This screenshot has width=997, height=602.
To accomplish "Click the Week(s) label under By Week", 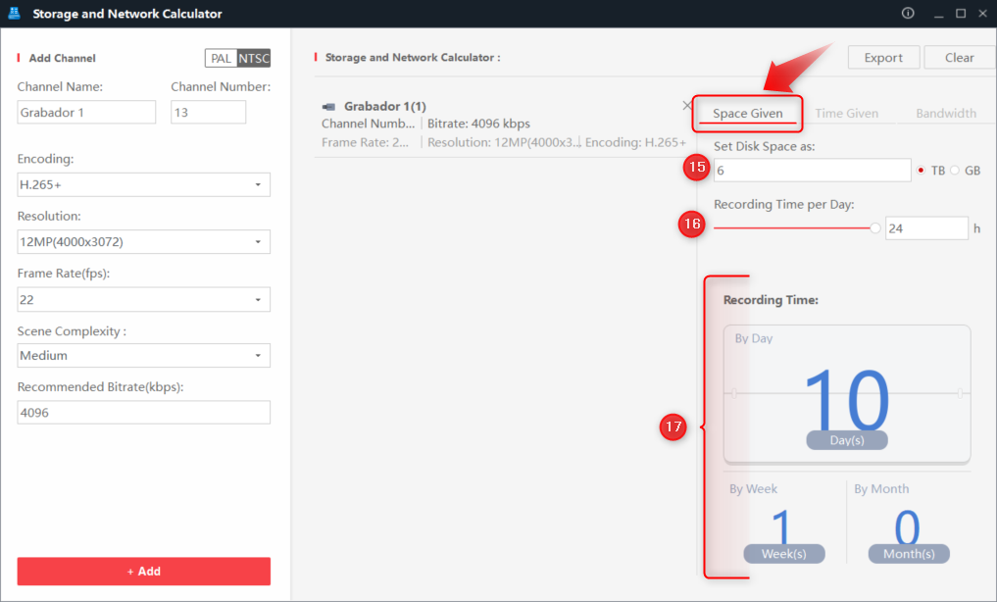I will coord(784,554).
